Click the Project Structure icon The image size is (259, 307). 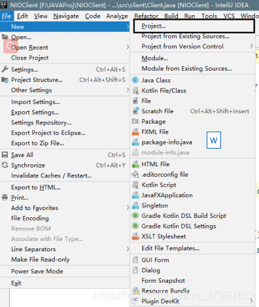click(x=5, y=80)
